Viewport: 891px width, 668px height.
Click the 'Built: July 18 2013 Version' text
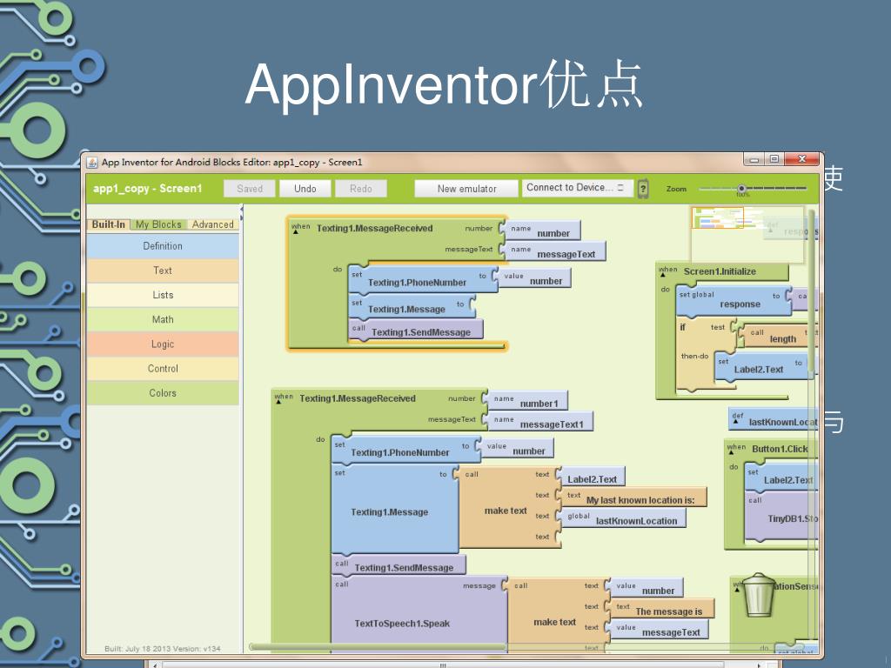163,648
